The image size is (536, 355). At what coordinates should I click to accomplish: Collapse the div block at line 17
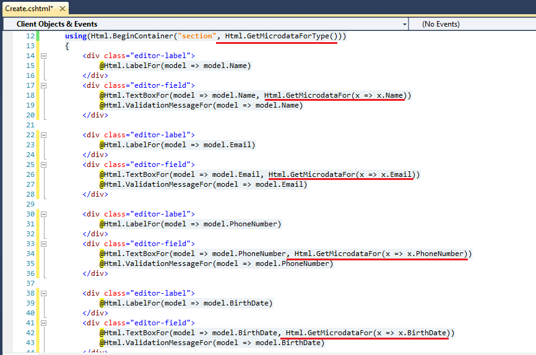click(x=44, y=85)
